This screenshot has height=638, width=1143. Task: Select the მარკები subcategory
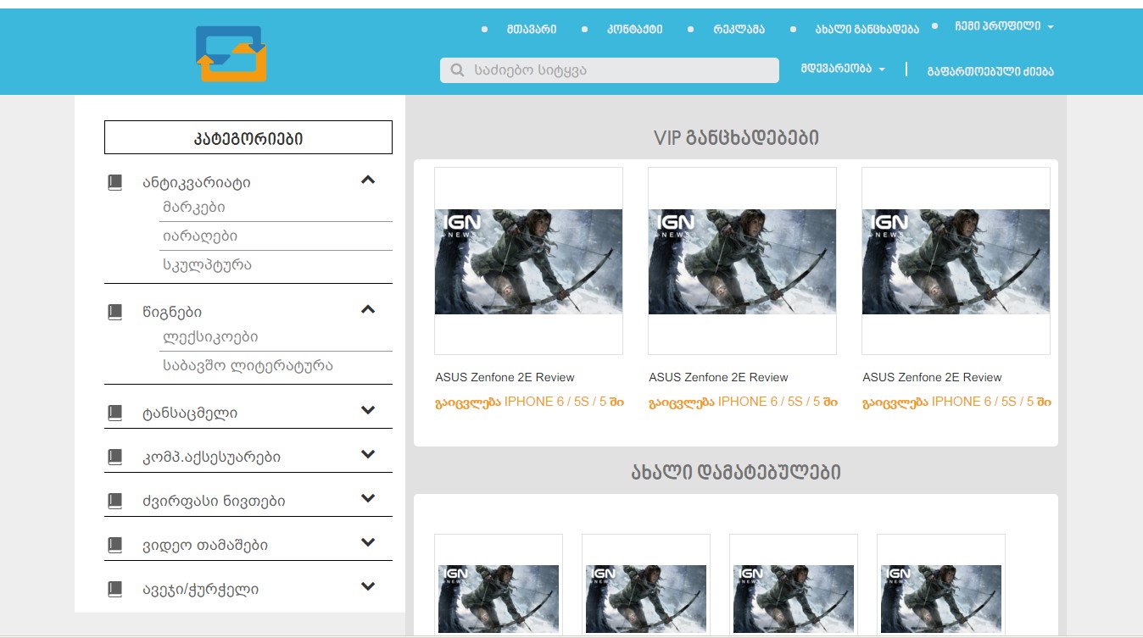click(194, 208)
